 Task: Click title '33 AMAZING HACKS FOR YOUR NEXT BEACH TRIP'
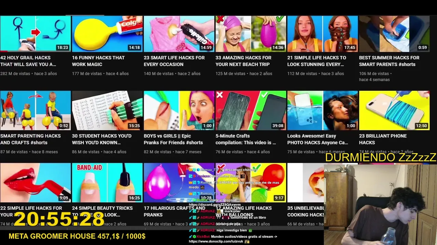[243, 61]
